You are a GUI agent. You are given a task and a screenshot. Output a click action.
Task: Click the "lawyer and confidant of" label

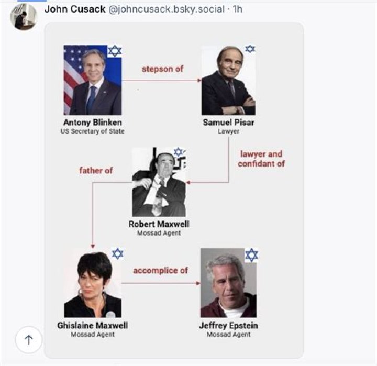pyautogui.click(x=261, y=159)
